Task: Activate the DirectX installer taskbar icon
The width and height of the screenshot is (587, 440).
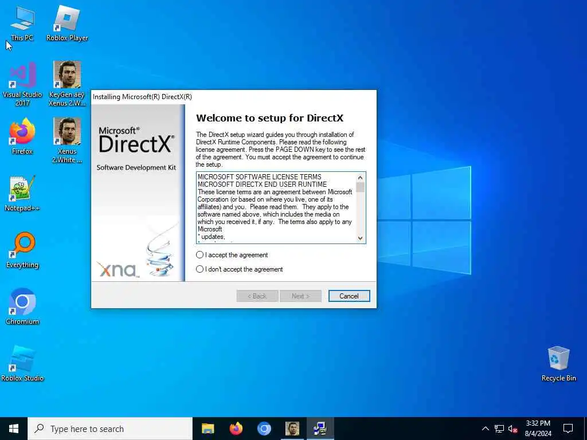Action: pos(320,429)
